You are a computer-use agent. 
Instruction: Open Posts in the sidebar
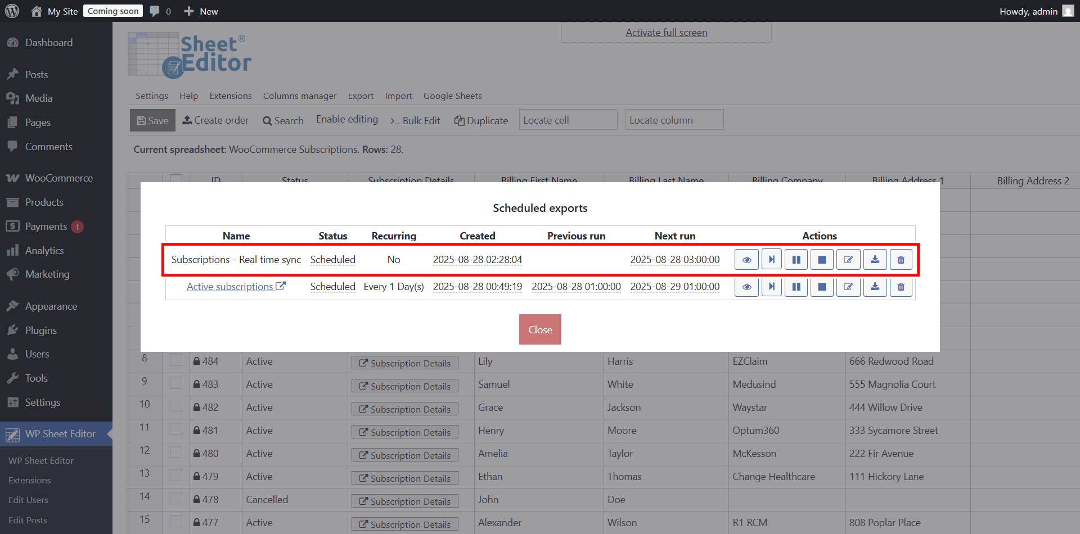pos(56,75)
